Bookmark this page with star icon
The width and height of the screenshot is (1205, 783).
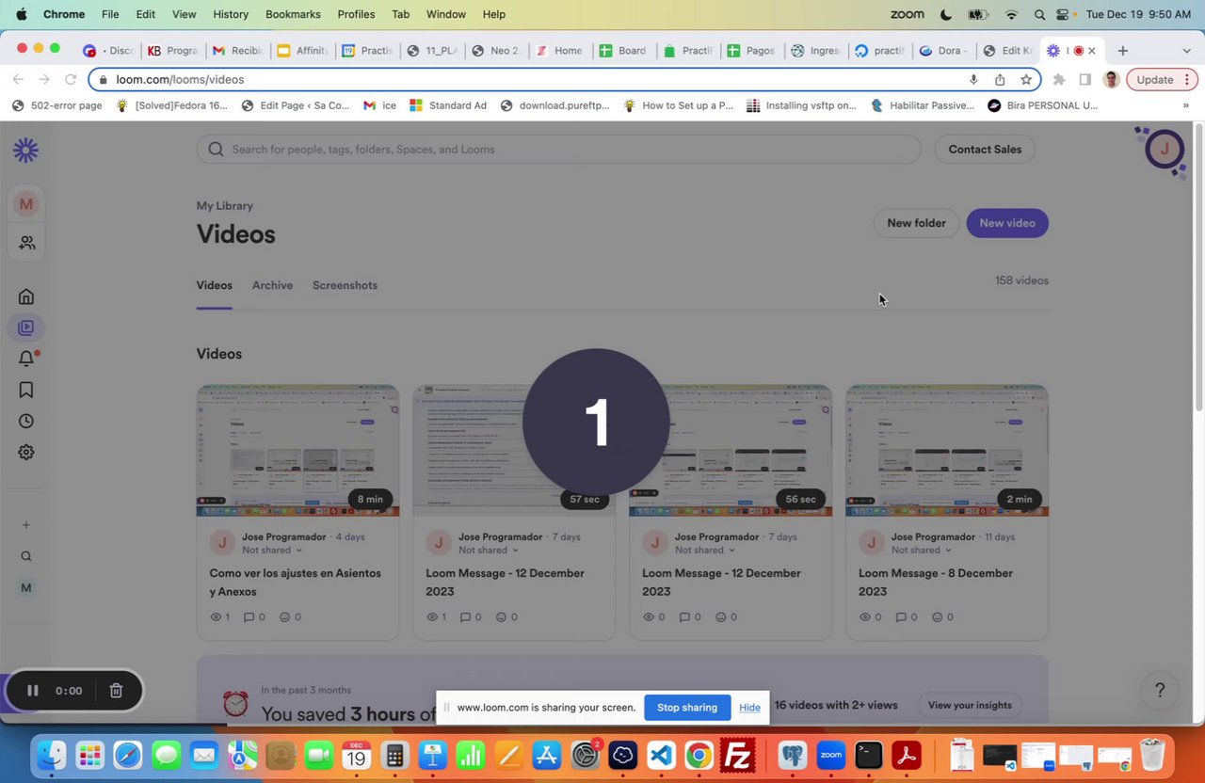pyautogui.click(x=1026, y=80)
